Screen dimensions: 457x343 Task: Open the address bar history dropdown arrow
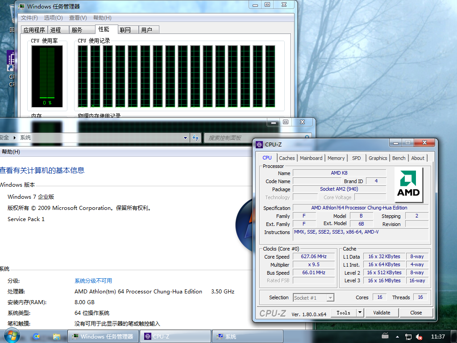185,138
